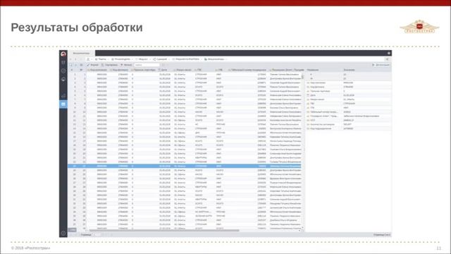451x254 pixels.
Task: Click the 'Формат' toolbar button
Action: pyautogui.click(x=93, y=65)
